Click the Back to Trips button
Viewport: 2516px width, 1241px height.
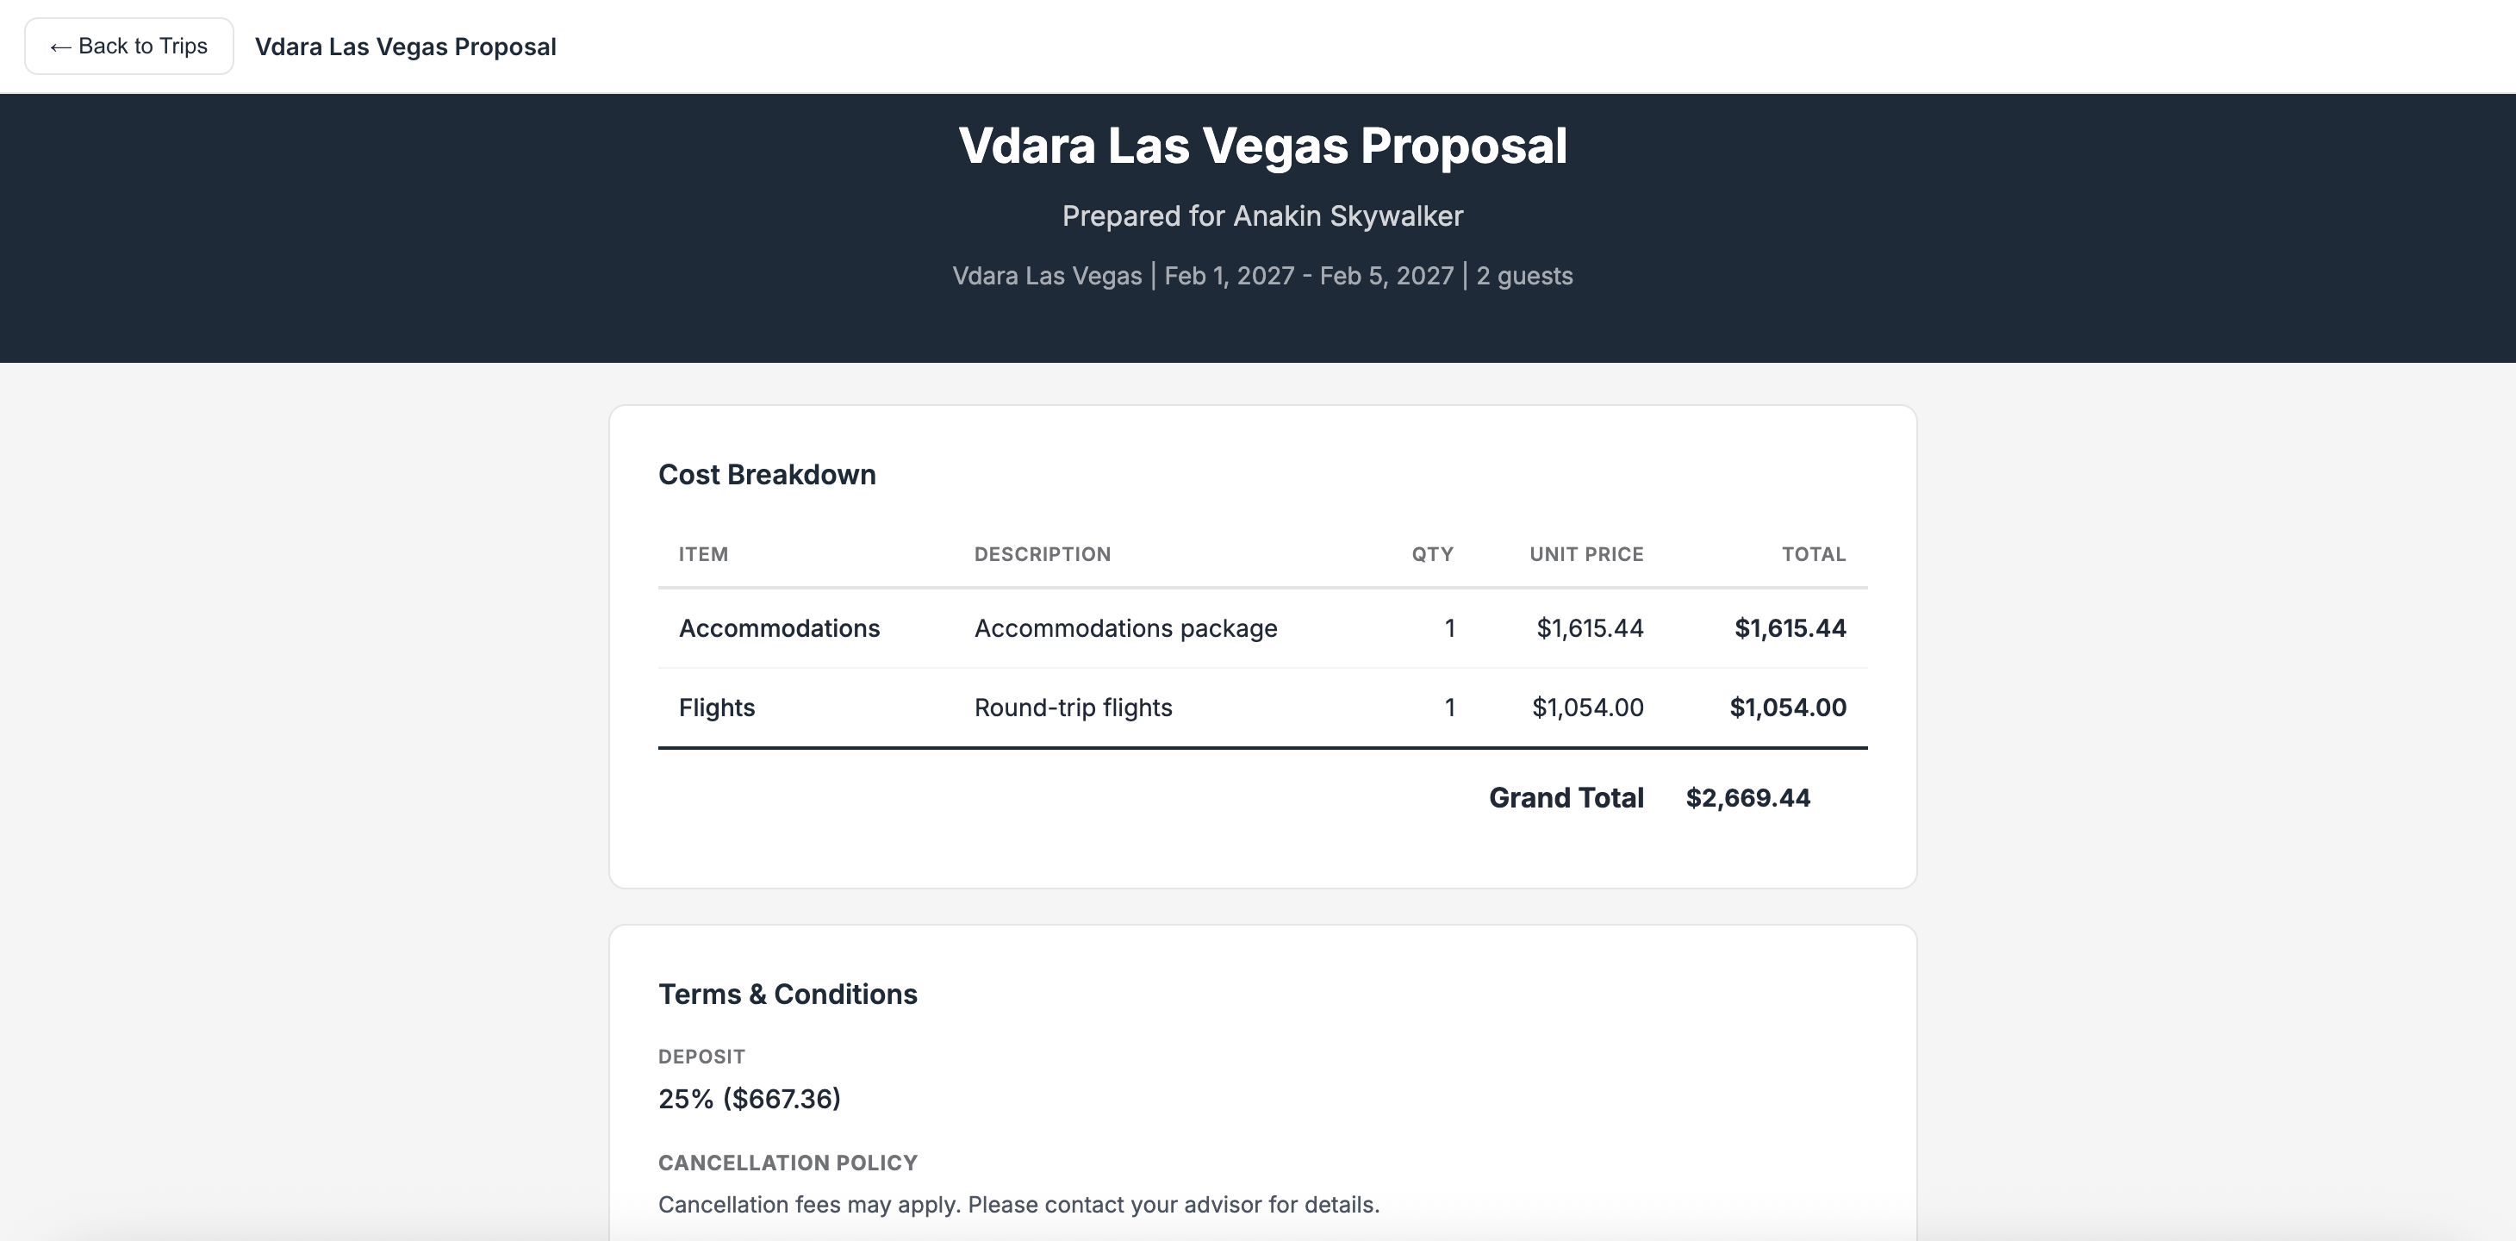(128, 45)
